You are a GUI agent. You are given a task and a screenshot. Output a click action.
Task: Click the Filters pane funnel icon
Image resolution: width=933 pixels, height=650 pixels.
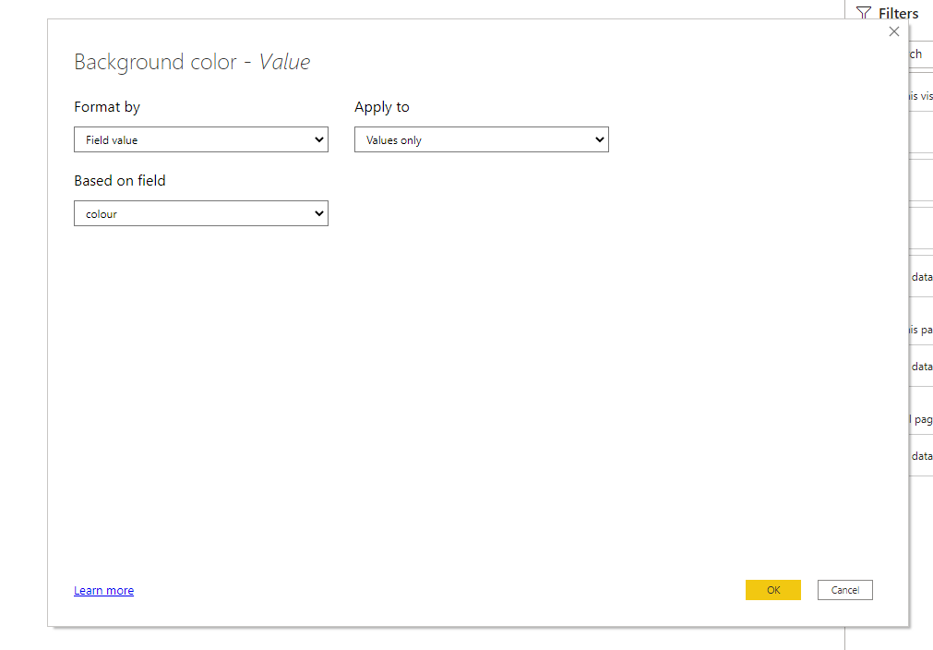[864, 13]
